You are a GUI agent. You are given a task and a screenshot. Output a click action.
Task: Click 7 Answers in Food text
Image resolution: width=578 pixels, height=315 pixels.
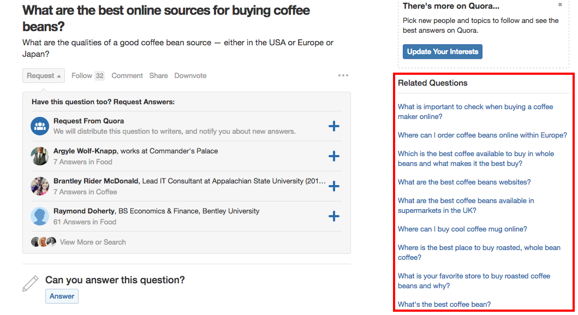point(83,162)
